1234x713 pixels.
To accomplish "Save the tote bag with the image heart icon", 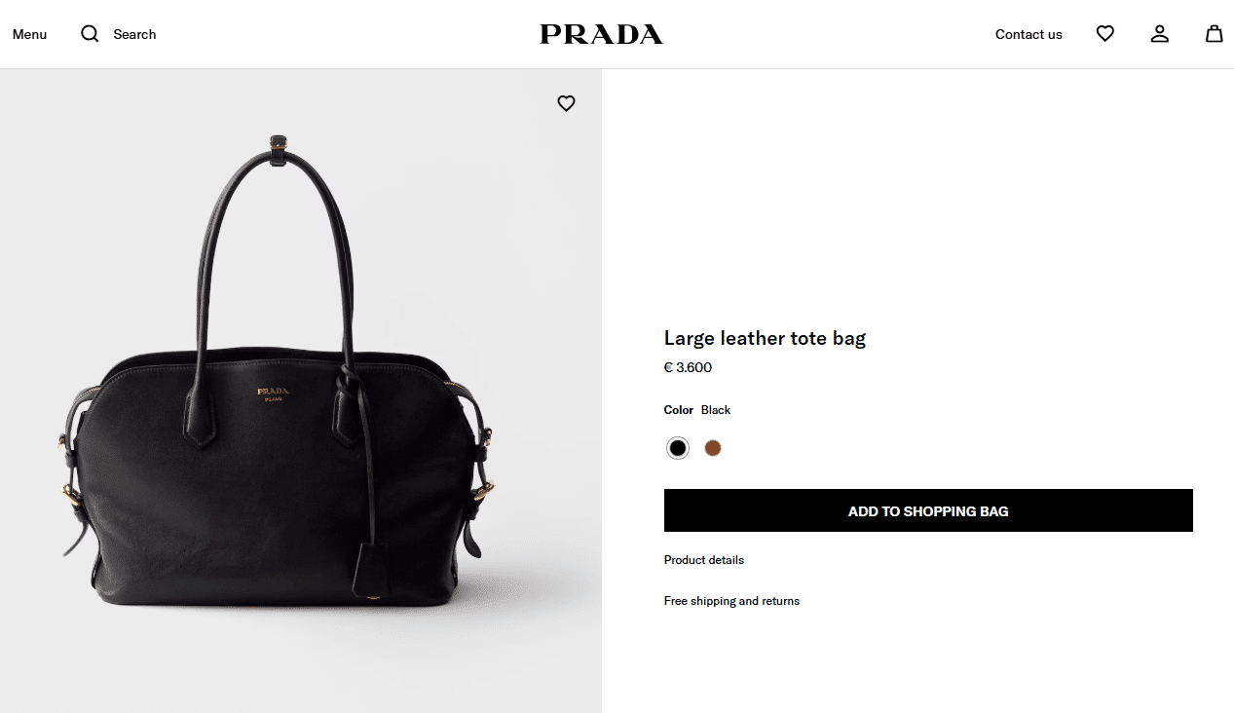I will tap(566, 103).
